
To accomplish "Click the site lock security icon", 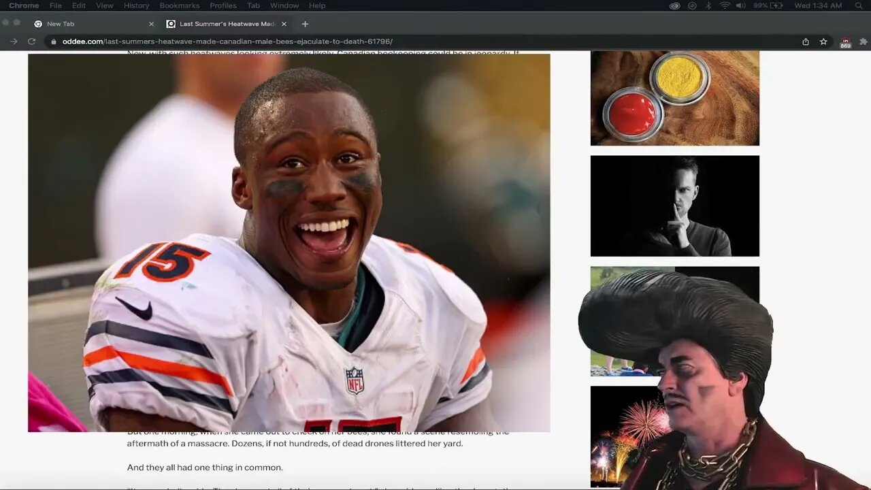I will (x=54, y=42).
